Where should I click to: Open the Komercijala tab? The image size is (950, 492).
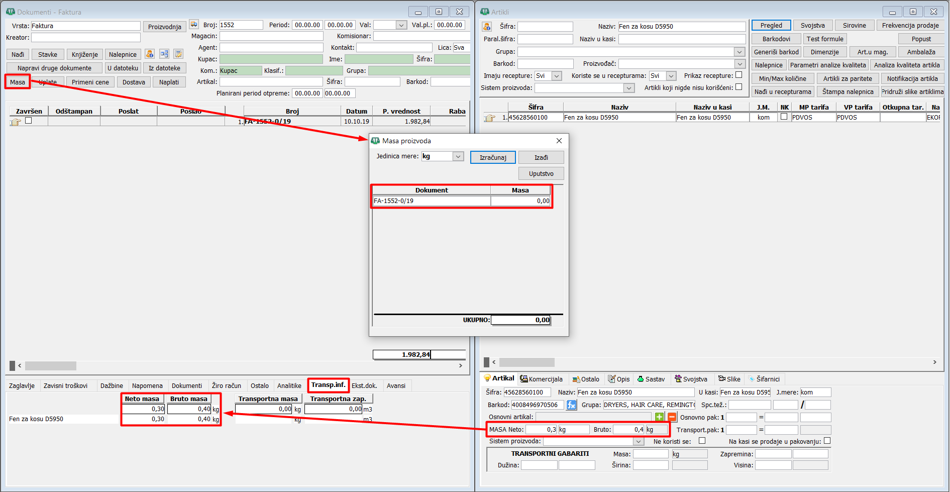click(x=542, y=379)
